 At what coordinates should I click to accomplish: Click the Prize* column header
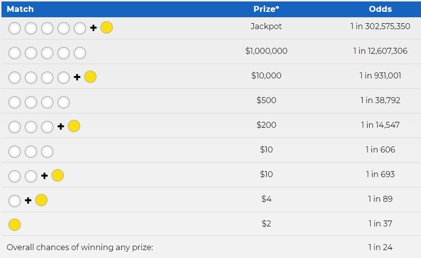266,9
